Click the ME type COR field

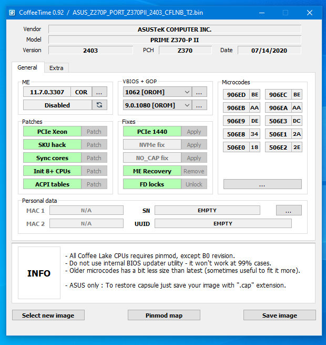81,92
